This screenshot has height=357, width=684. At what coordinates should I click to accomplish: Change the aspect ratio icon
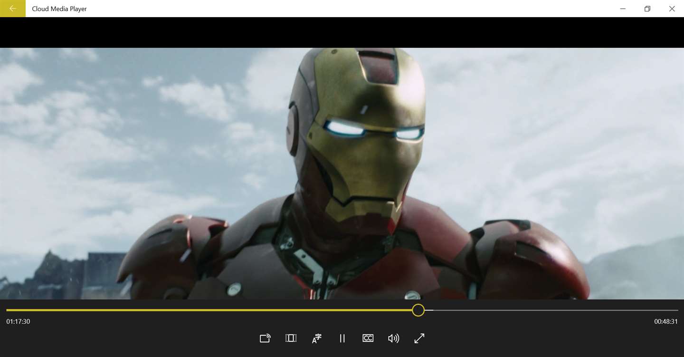click(291, 338)
